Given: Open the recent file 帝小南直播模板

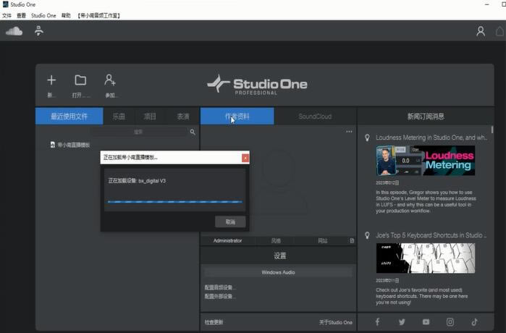Looking at the screenshot, I should click(74, 145).
